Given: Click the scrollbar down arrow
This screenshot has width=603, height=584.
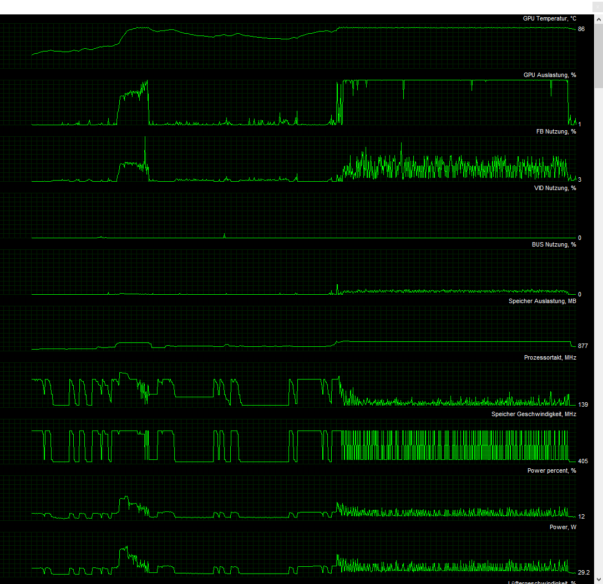Looking at the screenshot, I should pos(599,580).
